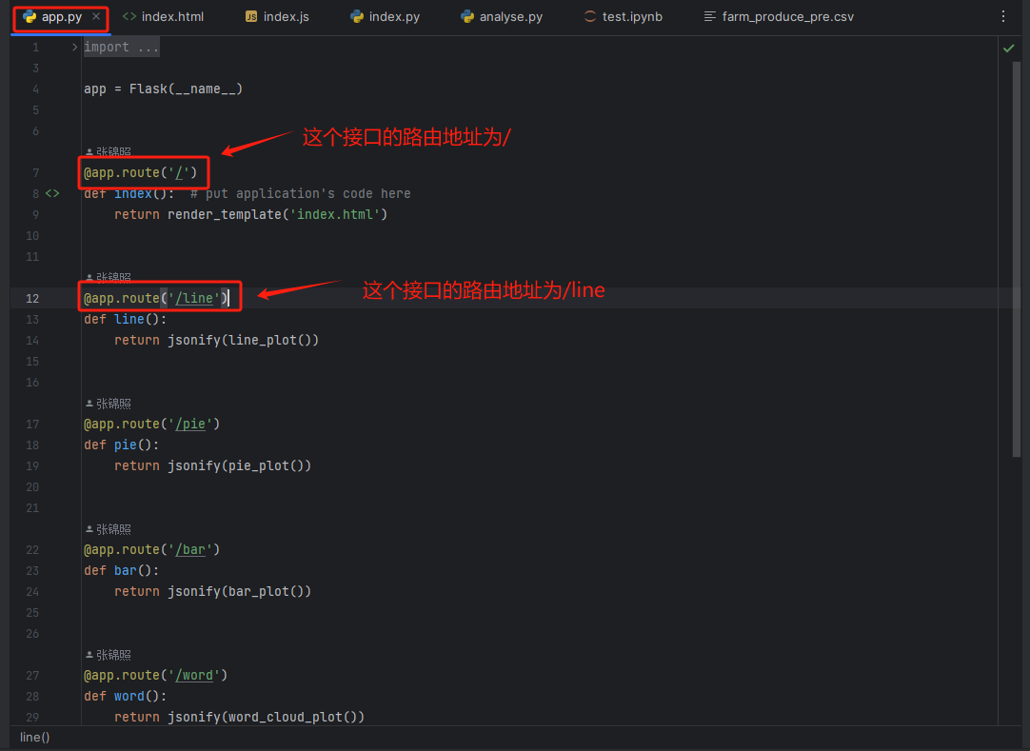The image size is (1030, 751).
Task: Click the green inspection checkmark icon
Action: [1008, 48]
